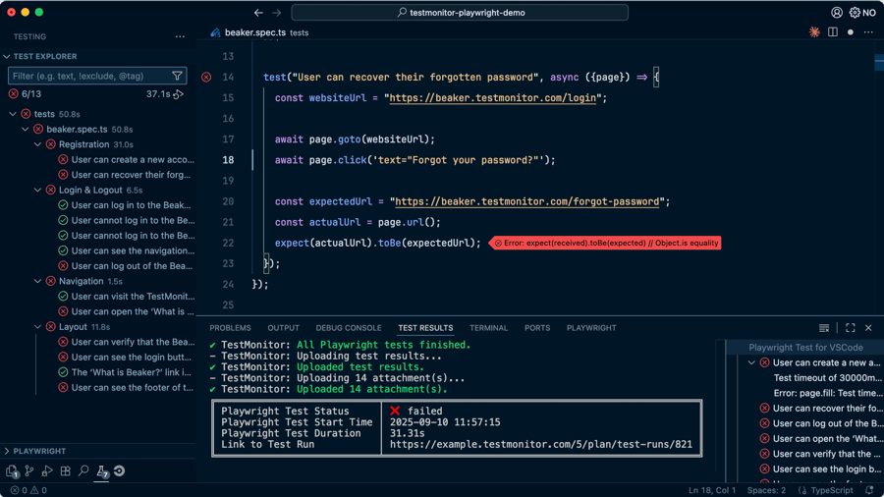The height and width of the screenshot is (497, 884).
Task: Open the Accounts profile icon
Action: (x=837, y=13)
